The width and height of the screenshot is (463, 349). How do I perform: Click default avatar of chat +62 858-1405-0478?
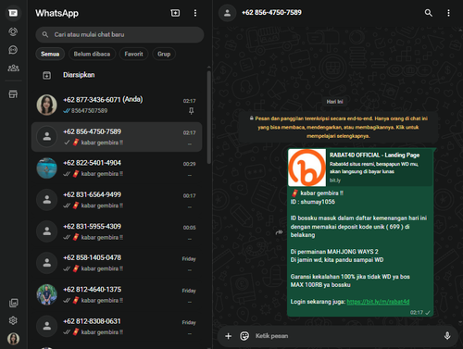pos(46,263)
